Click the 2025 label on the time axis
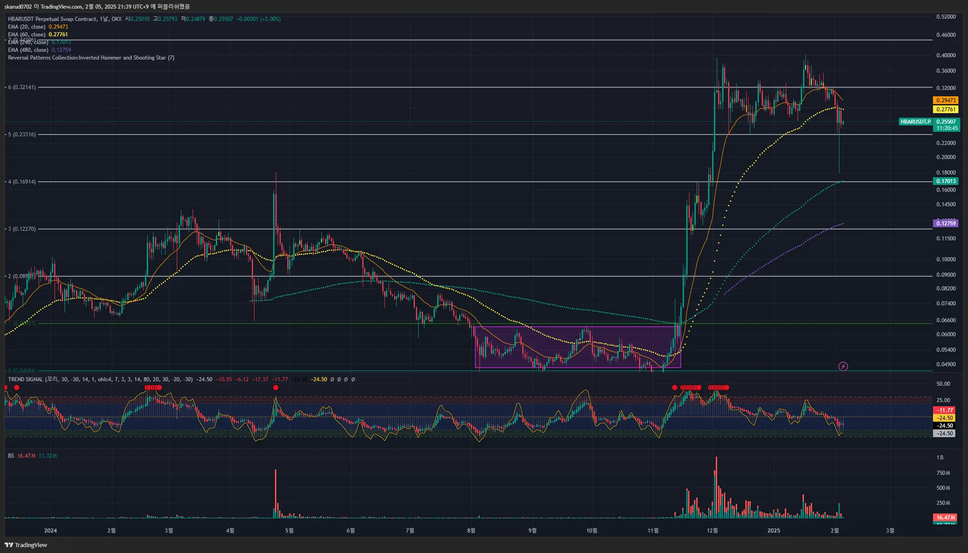968x553 pixels. click(x=773, y=531)
